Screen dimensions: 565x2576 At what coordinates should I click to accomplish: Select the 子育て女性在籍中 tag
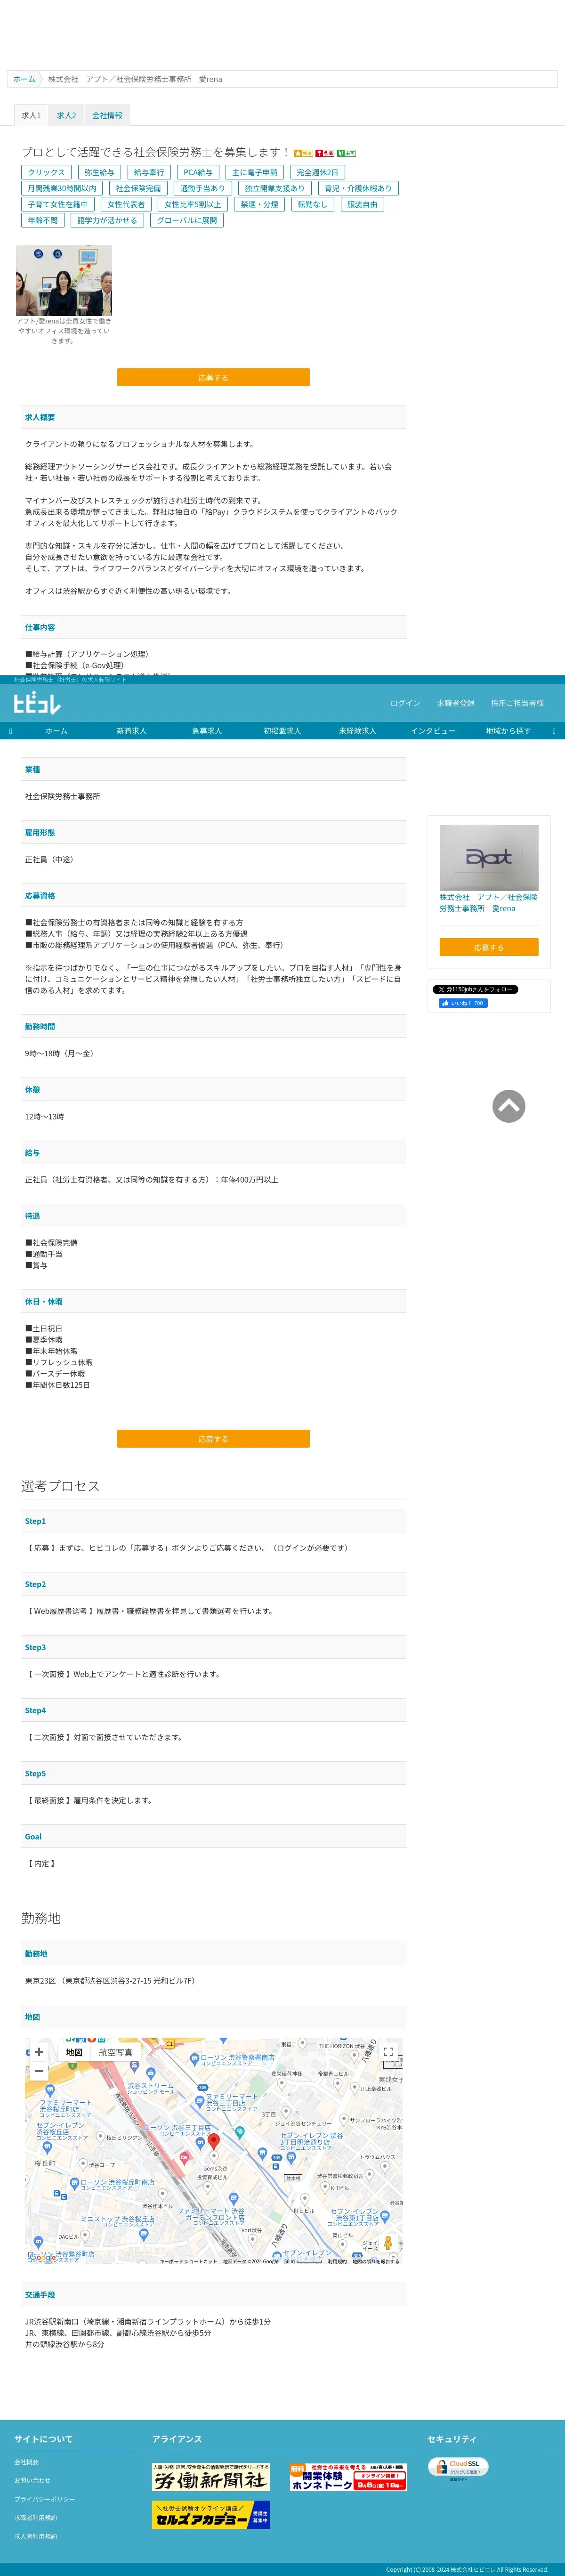[x=58, y=204]
